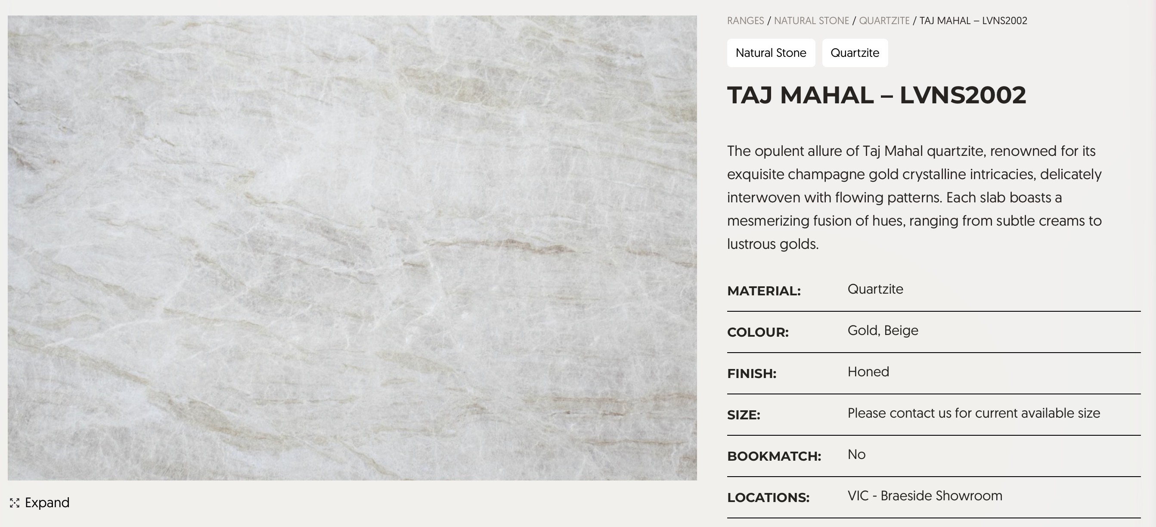Click the Bookmatch value No
This screenshot has width=1156, height=527.
pyautogui.click(x=856, y=454)
